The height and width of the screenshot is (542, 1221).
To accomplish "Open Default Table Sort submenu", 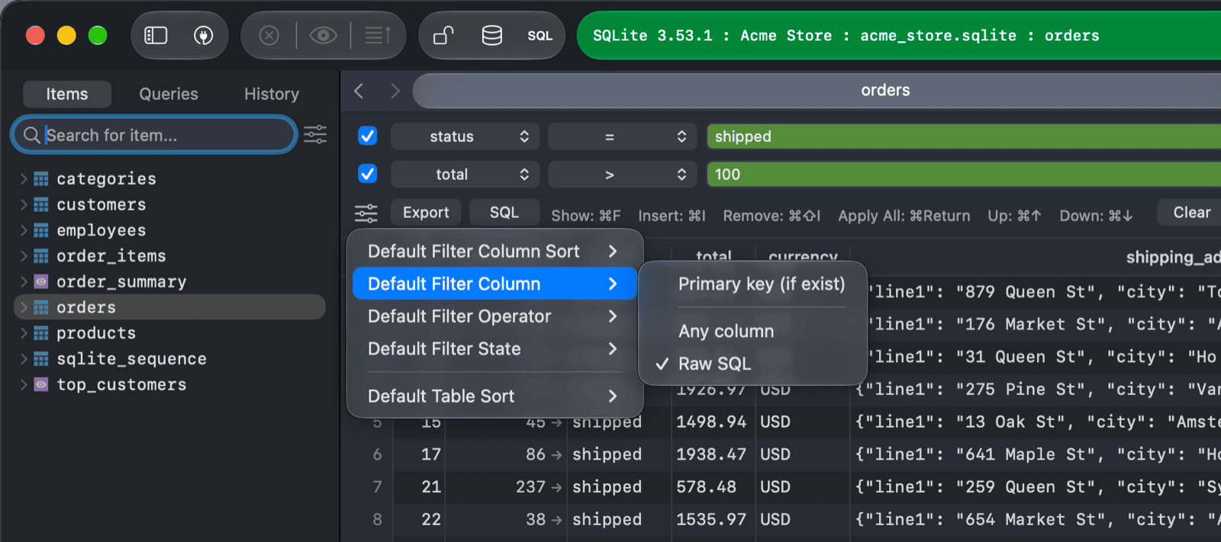I will coord(495,396).
